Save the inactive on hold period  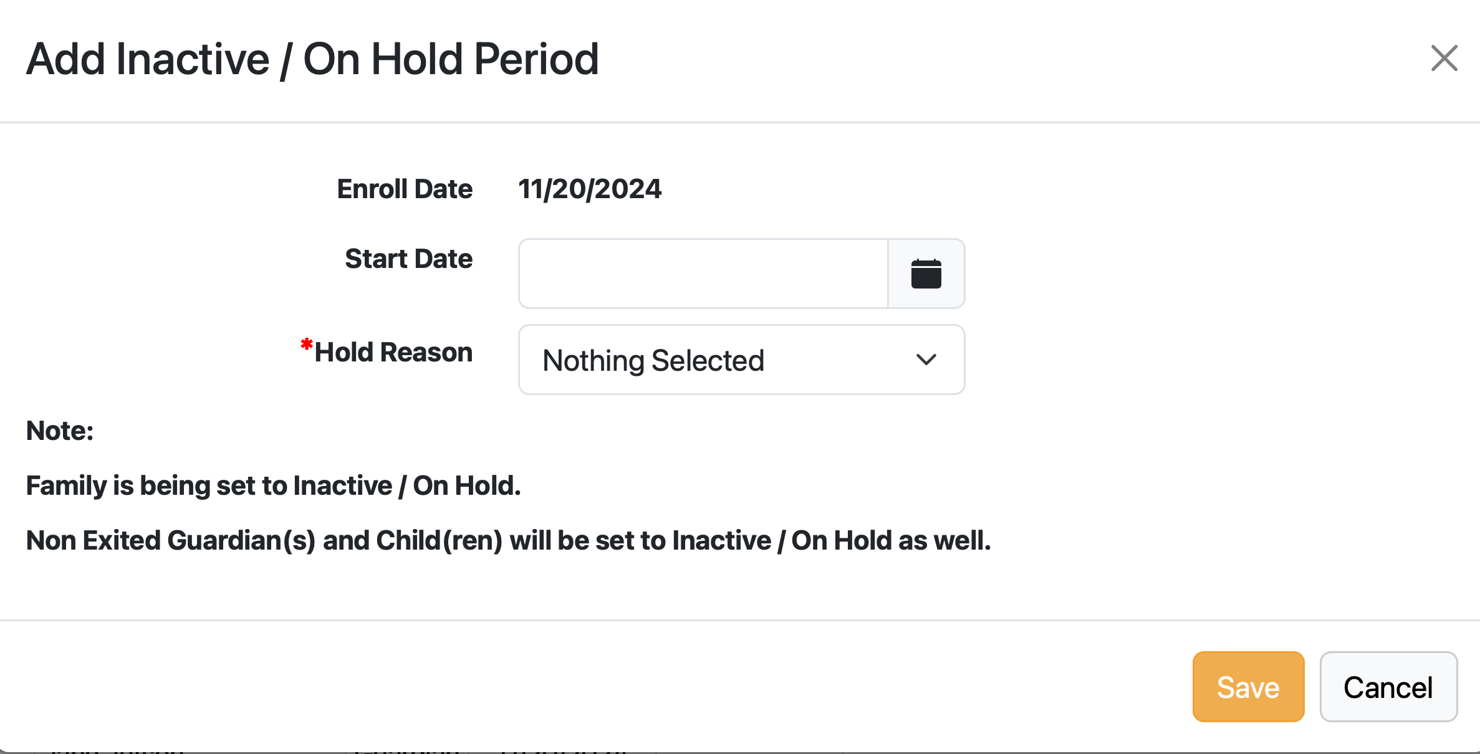pyautogui.click(x=1248, y=687)
